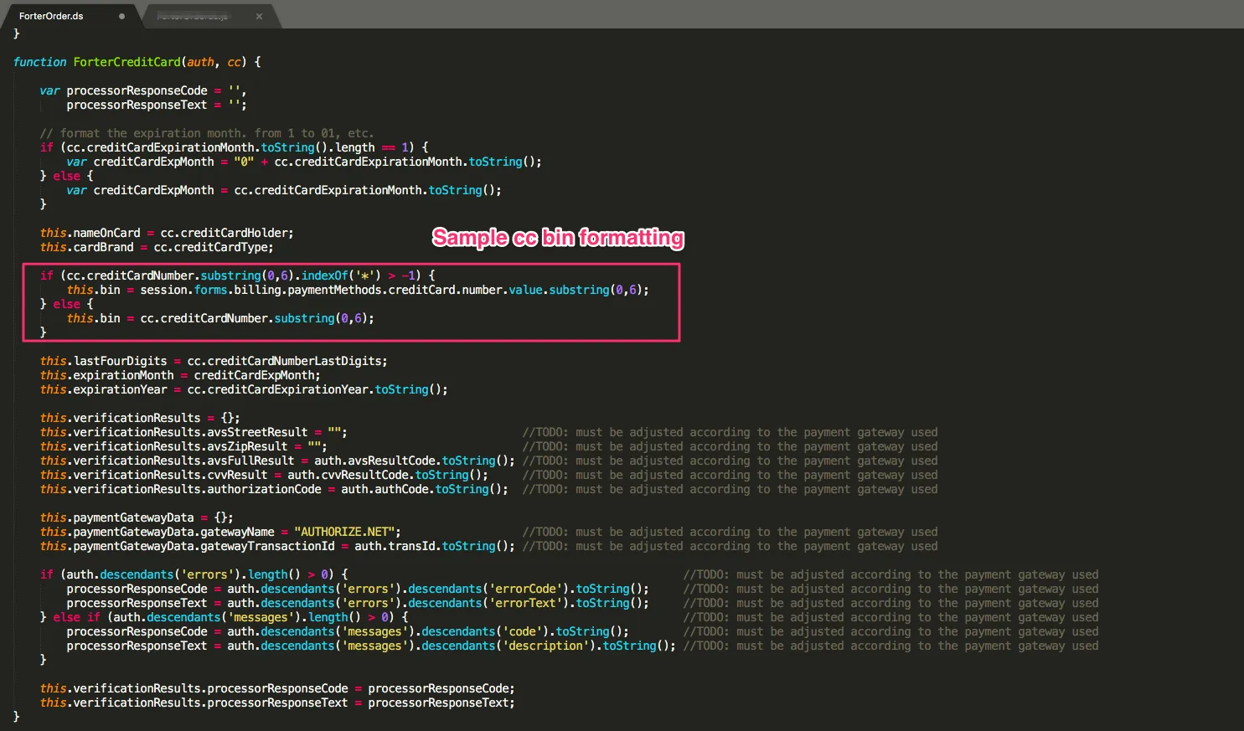
Task: Click indexOf('*') in the highlighted if statement
Action: (341, 275)
